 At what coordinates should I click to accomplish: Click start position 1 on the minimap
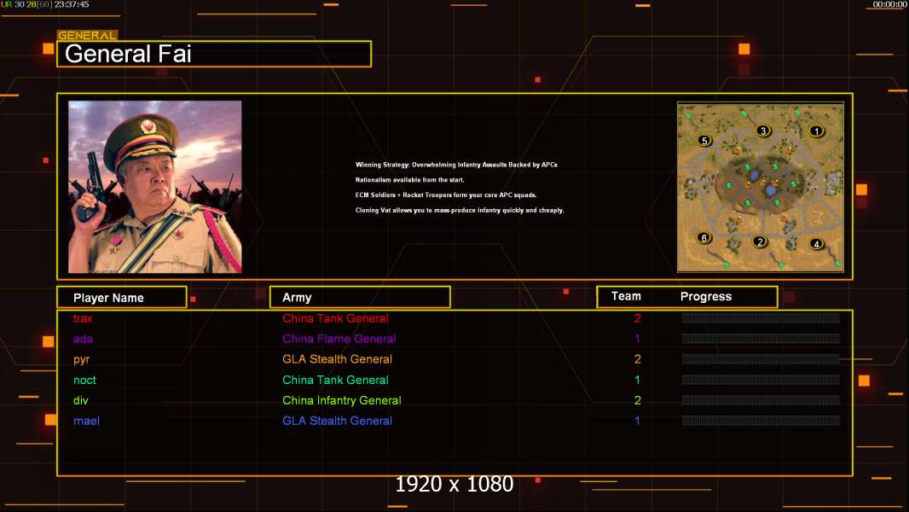pyautogui.click(x=816, y=131)
